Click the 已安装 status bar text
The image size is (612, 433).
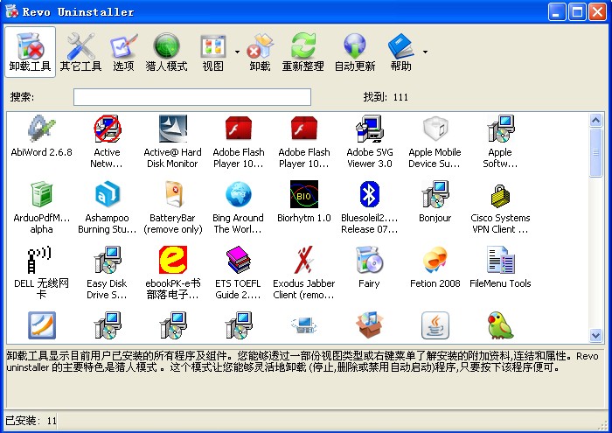point(31,421)
